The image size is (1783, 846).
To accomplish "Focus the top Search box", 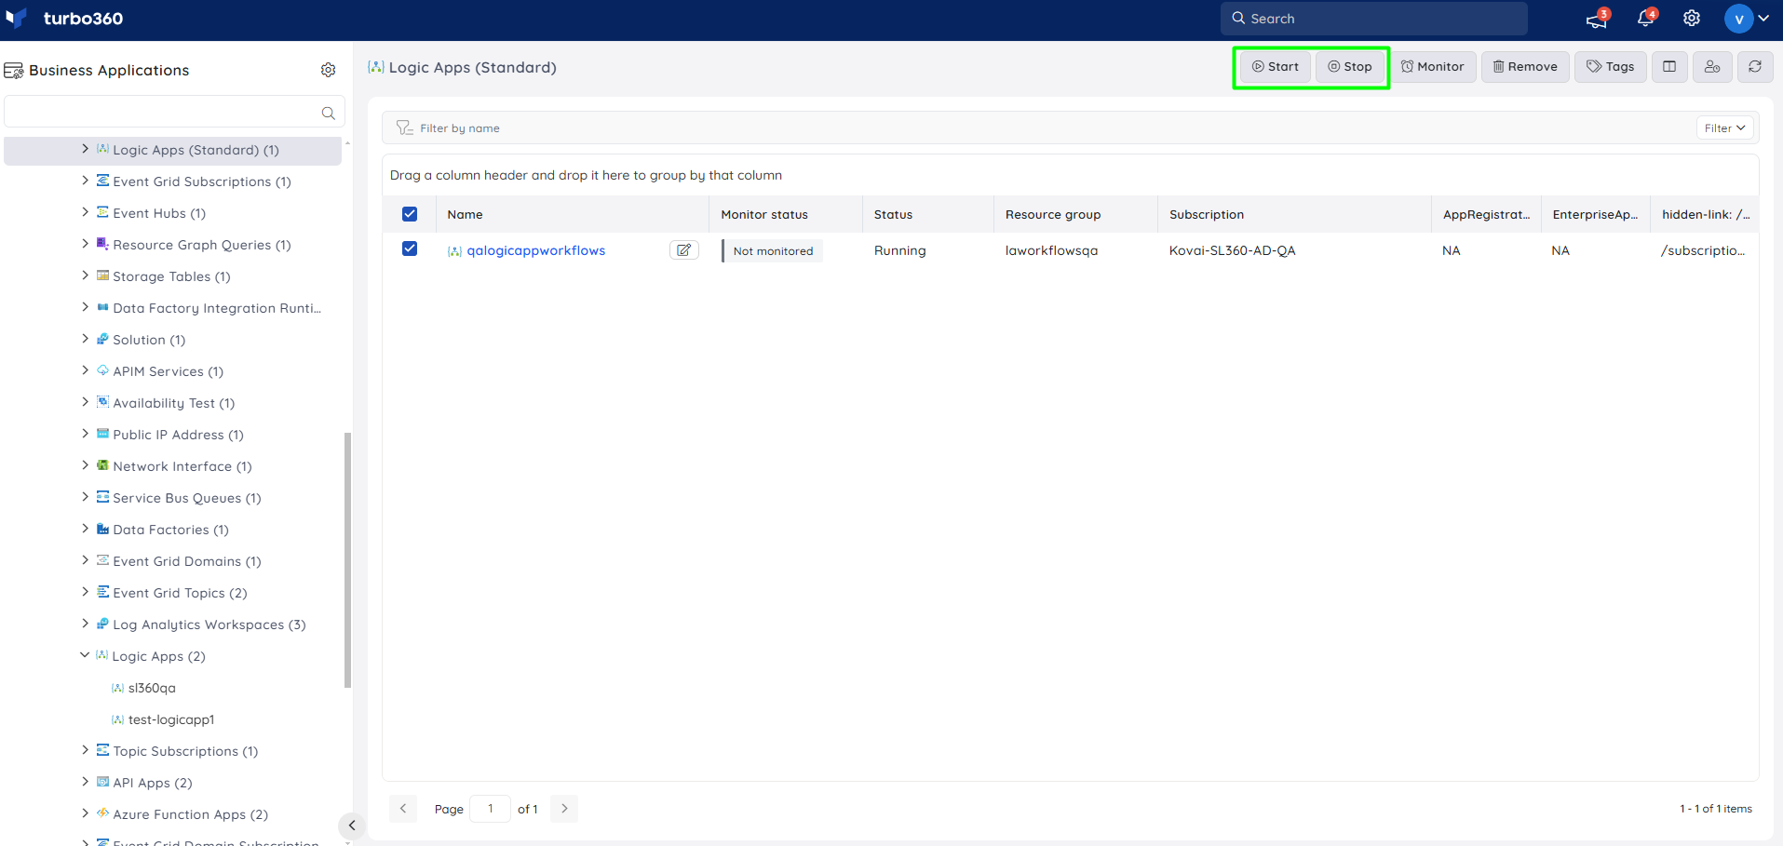I will pos(1374,19).
